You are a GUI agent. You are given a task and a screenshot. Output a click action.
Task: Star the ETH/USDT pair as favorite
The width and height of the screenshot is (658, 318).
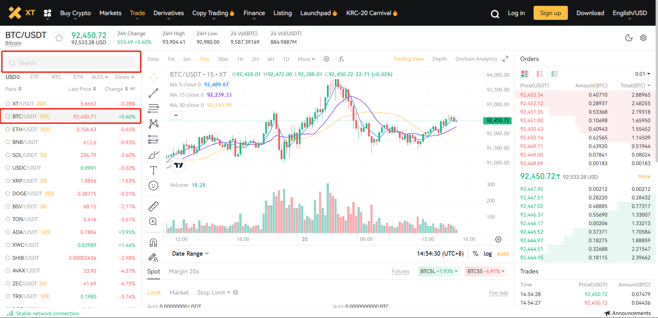(x=8, y=129)
